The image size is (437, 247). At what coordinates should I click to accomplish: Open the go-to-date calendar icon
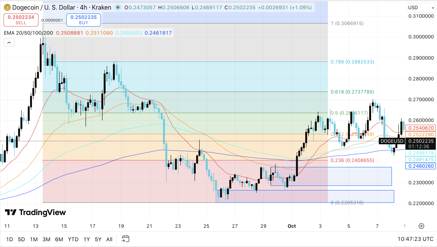tap(125, 239)
